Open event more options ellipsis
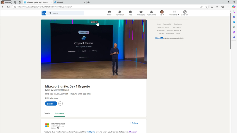 tap(60, 103)
